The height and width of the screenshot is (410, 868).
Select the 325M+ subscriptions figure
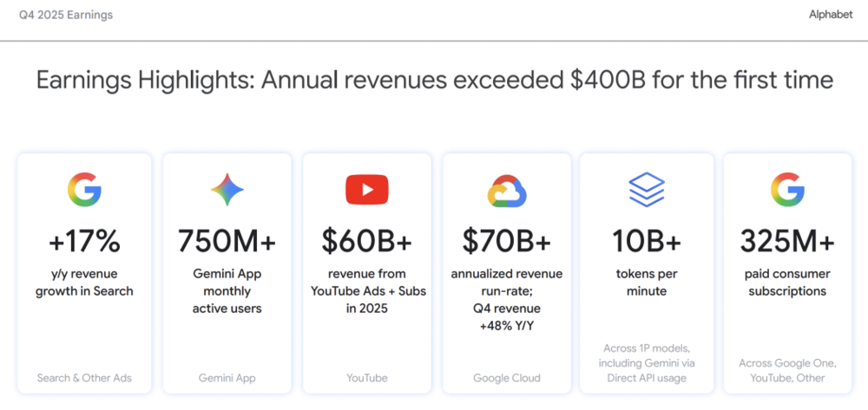[787, 241]
